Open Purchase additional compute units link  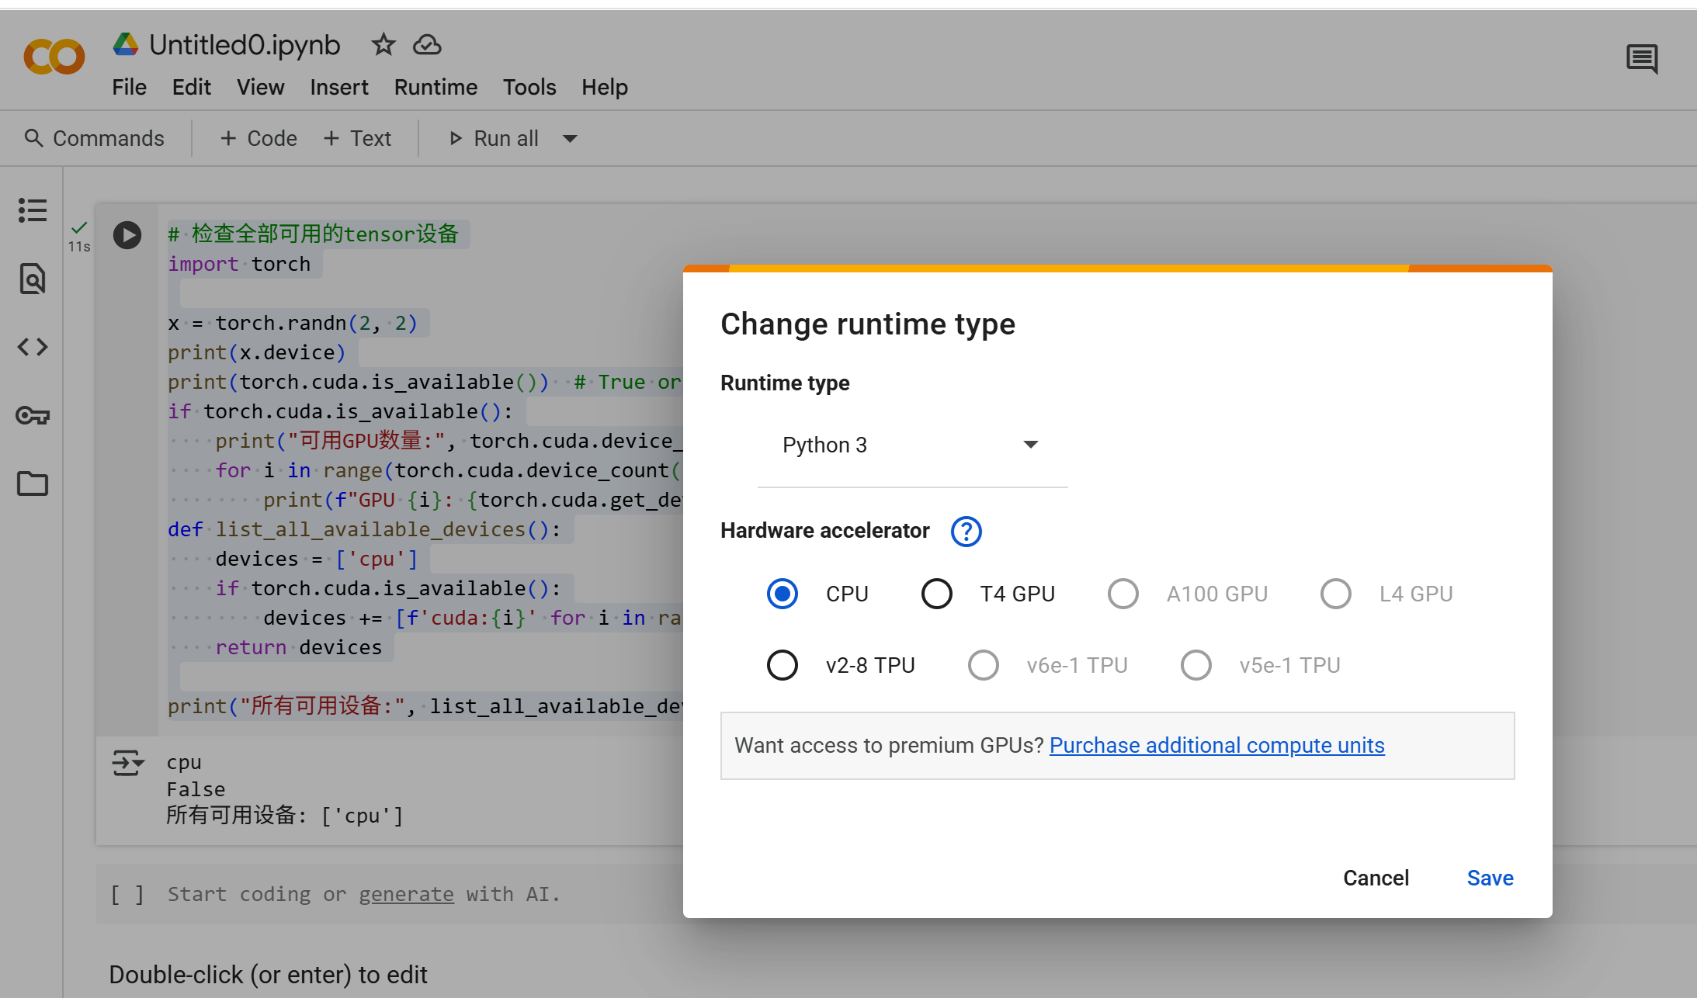(x=1216, y=746)
